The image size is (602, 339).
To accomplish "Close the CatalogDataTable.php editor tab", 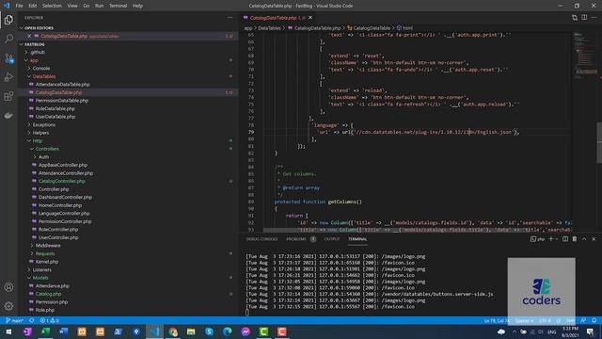I will 310,18.
